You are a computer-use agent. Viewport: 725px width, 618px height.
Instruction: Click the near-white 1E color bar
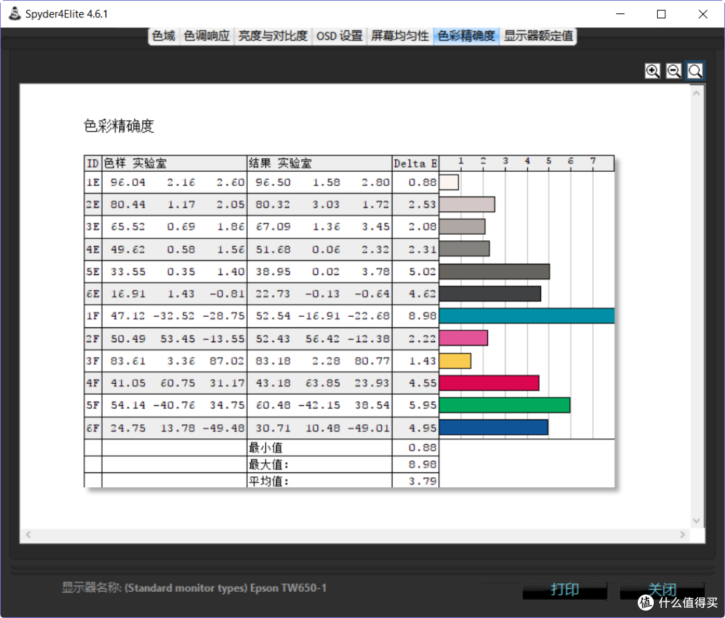[449, 182]
